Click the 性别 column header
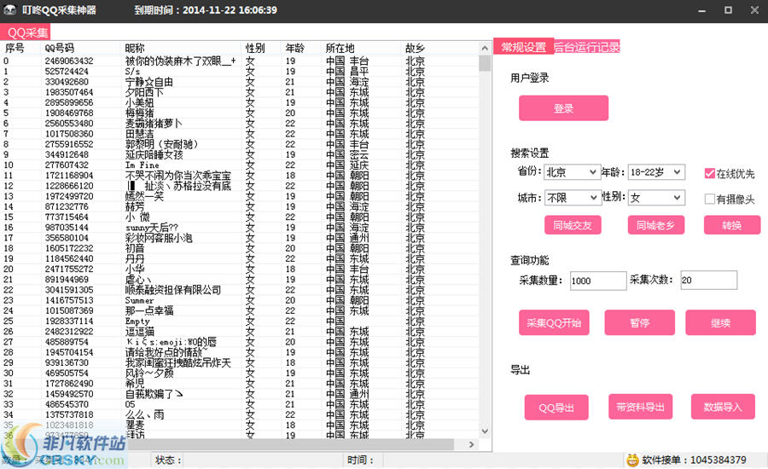Screen dimensions: 768x469 click(262, 48)
